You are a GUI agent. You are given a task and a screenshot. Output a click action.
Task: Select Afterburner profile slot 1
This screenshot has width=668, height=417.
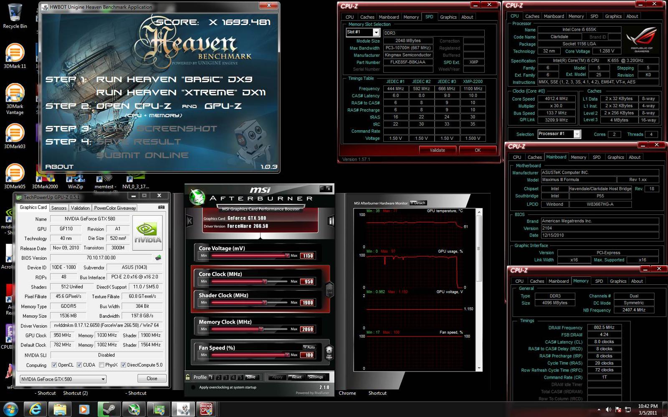point(211,377)
